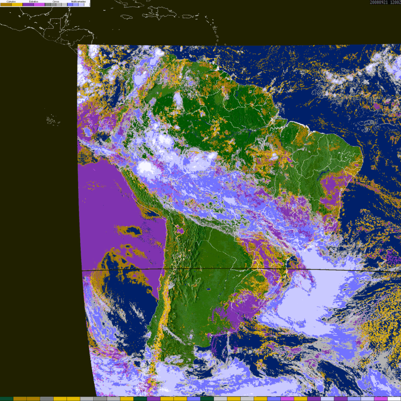The image size is (401, 401).
Task: Pick the dark purple Estratos swatch
Action: click(x=28, y=4)
